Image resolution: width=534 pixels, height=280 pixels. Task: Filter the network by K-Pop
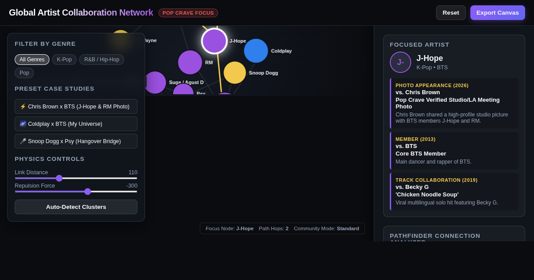64,60
